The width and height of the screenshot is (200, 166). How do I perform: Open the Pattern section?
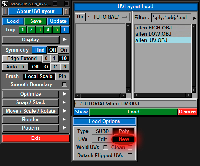tap(31, 128)
